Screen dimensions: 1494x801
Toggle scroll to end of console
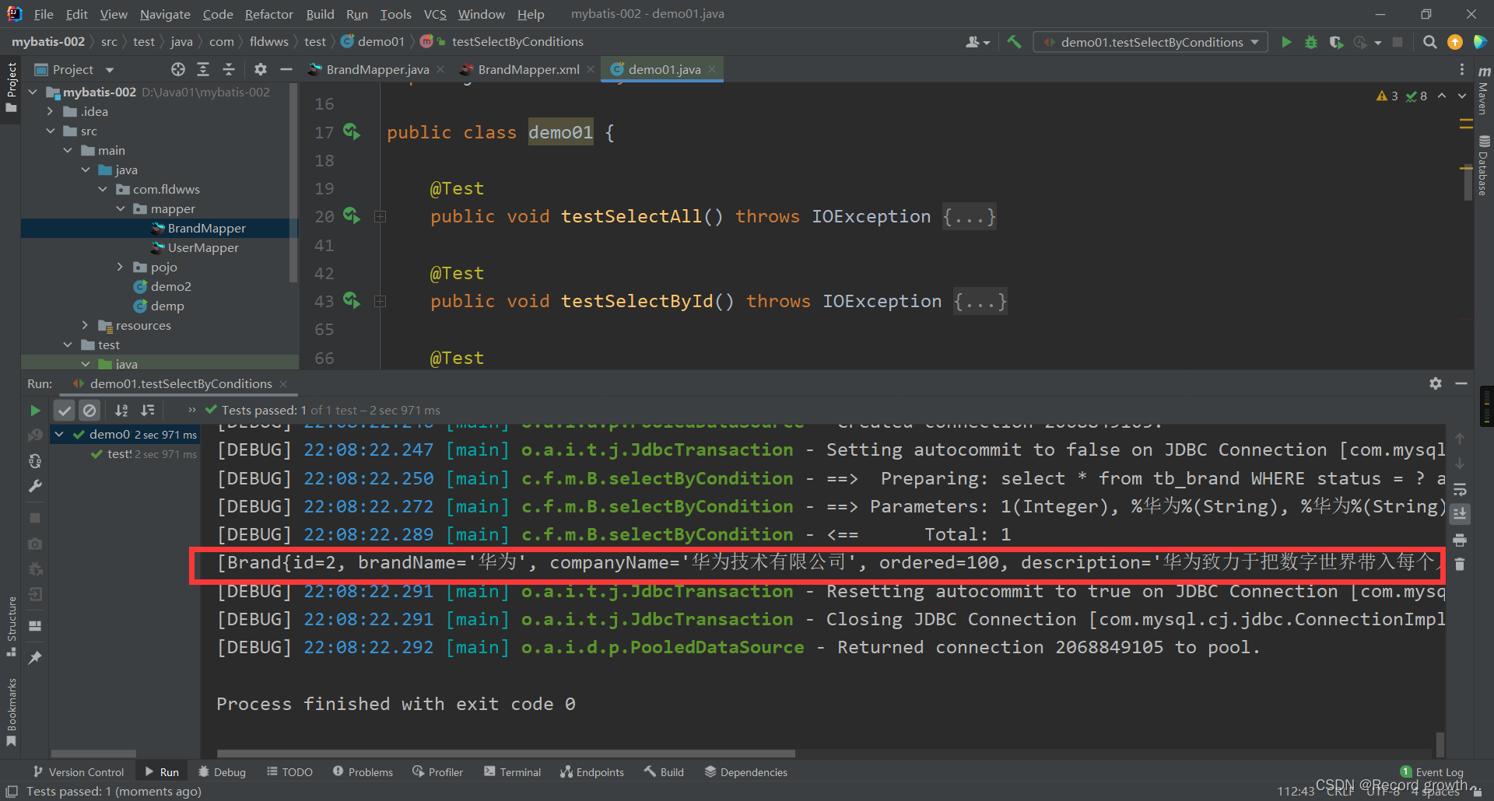(1460, 514)
